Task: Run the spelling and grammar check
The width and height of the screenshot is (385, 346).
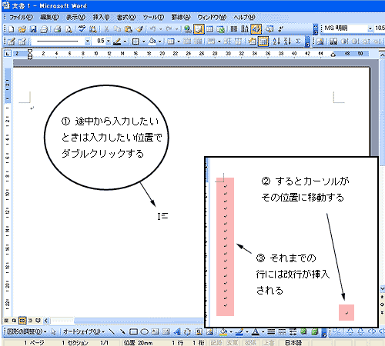Action: (82, 29)
